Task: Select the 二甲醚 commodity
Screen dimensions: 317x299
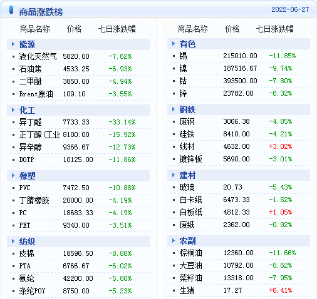Action: (30, 81)
